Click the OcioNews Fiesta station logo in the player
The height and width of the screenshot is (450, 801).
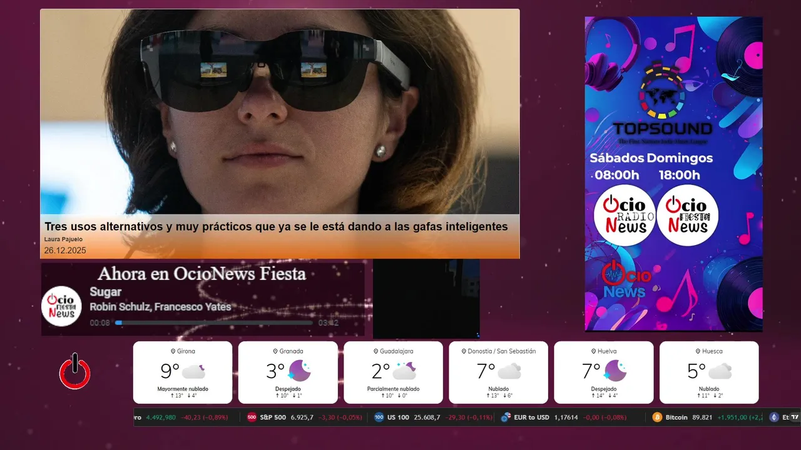(x=61, y=306)
